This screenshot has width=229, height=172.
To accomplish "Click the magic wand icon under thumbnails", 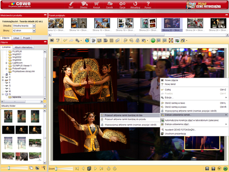I will [x=44, y=168].
